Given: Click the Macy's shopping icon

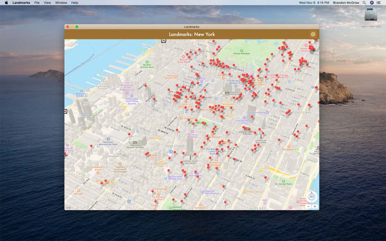Looking at the screenshot, I should click(x=158, y=138).
